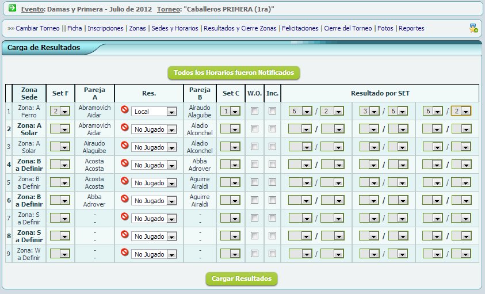Click red prohibited icon in row 2
This screenshot has width=485, height=294.
pos(124,127)
